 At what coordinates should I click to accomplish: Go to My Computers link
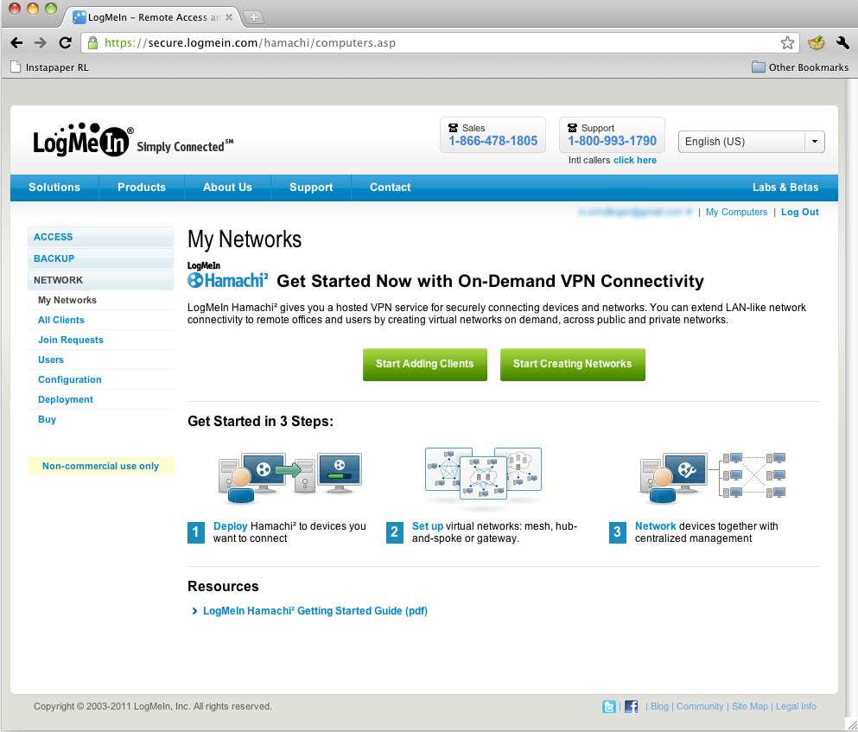(736, 212)
